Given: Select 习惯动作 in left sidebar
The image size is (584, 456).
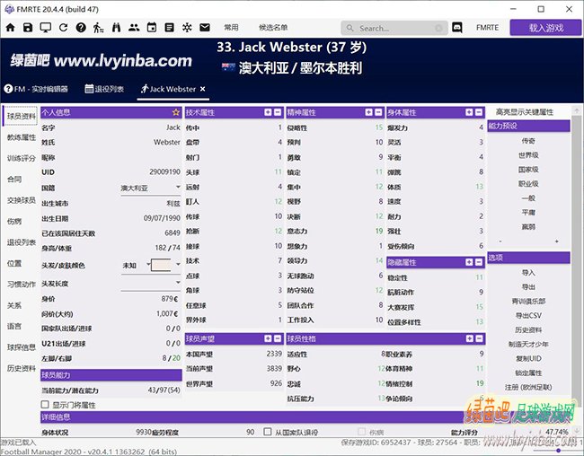Looking at the screenshot, I should pyautogui.click(x=22, y=284).
